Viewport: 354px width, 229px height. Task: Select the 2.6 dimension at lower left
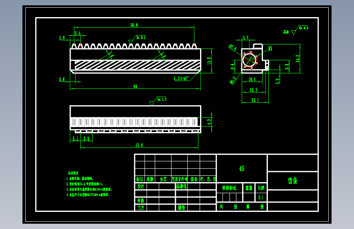pos(62,79)
